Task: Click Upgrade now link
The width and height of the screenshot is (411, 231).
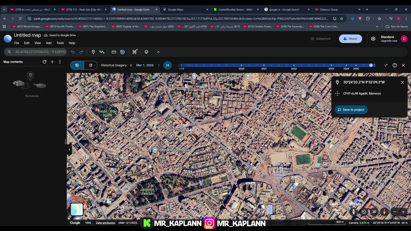Action: coord(389,41)
